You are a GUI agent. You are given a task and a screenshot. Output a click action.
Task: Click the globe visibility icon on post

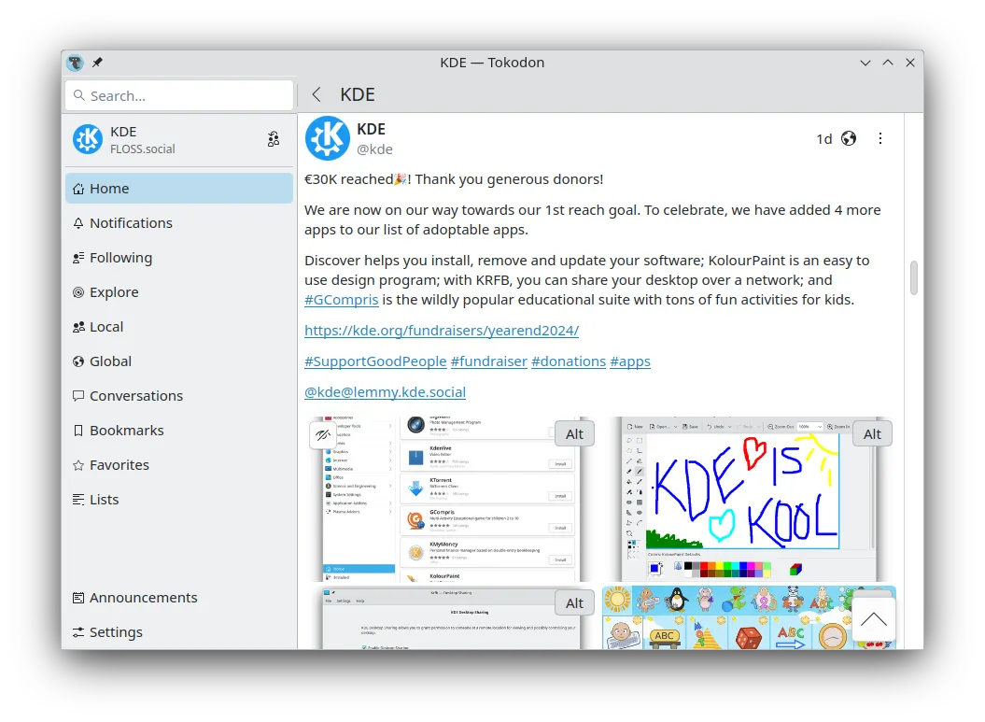849,138
